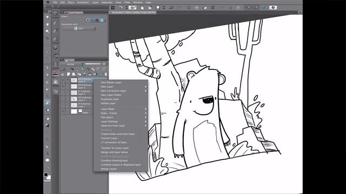Click the white background color swatch
The image size is (346, 194).
(x=49, y=177)
